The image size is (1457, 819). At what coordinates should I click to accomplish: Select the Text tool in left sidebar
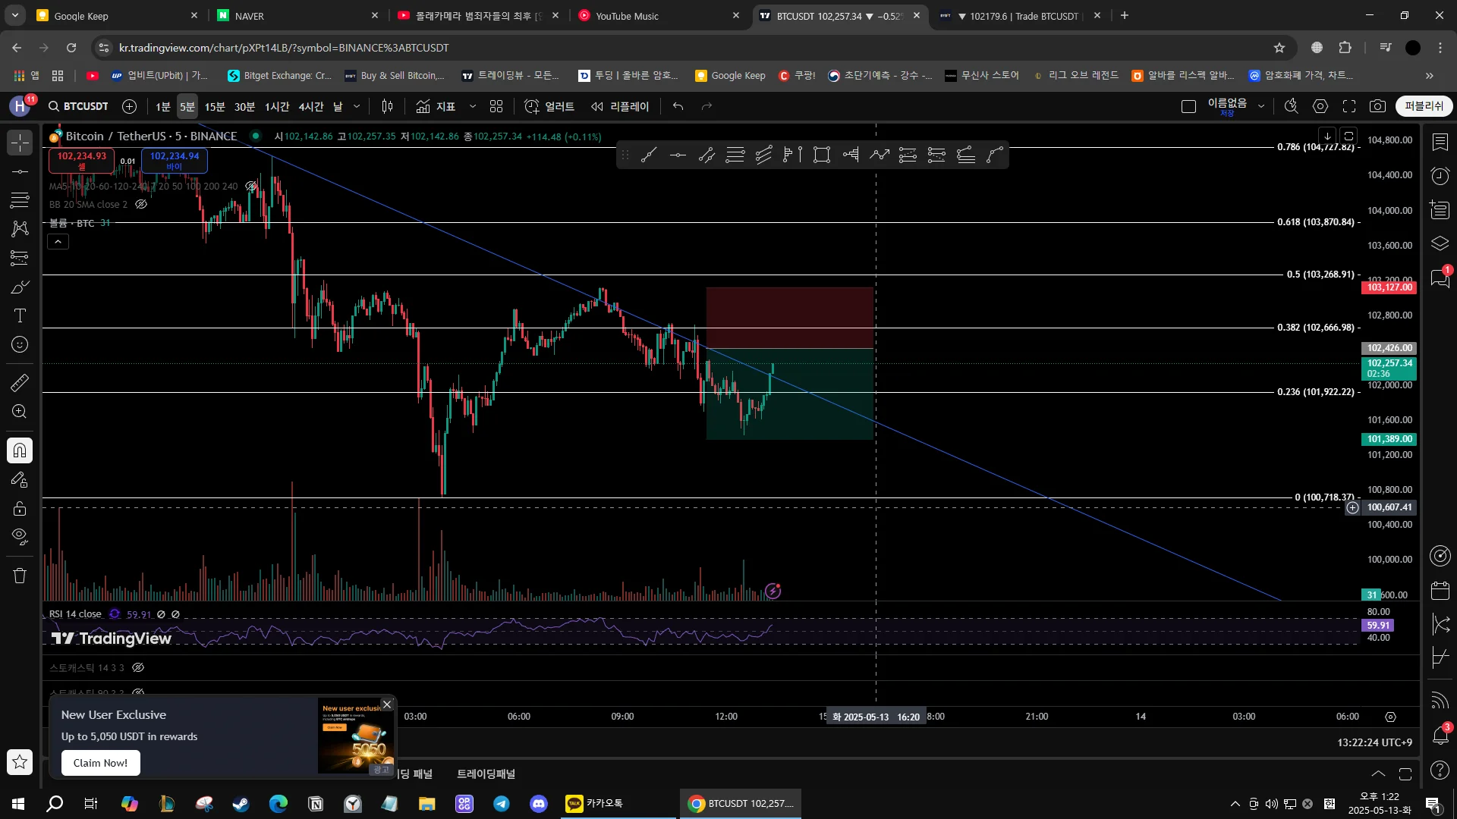pos(20,315)
